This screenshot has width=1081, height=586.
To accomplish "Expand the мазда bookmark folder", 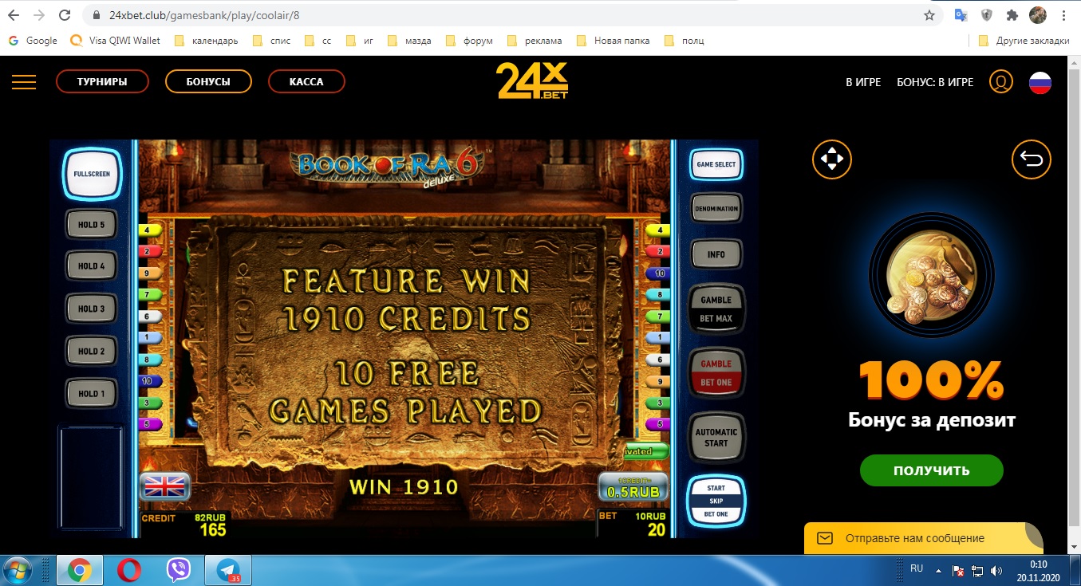I will [409, 41].
